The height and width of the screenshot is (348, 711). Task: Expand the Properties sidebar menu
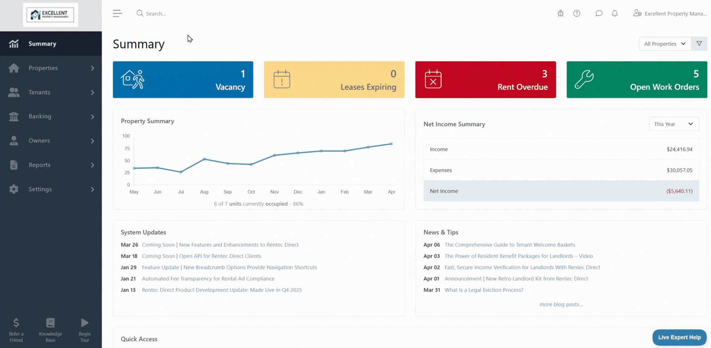pyautogui.click(x=51, y=68)
